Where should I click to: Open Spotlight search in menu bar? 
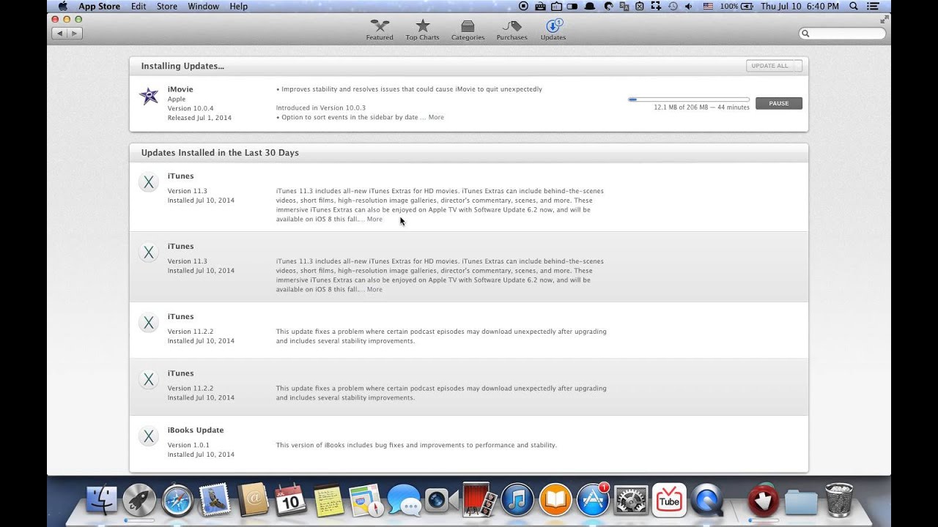click(854, 6)
